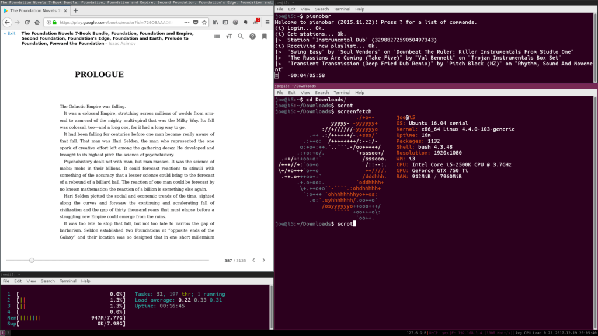Show site information via the circled i icon
This screenshot has height=336, width=598.
click(x=48, y=23)
